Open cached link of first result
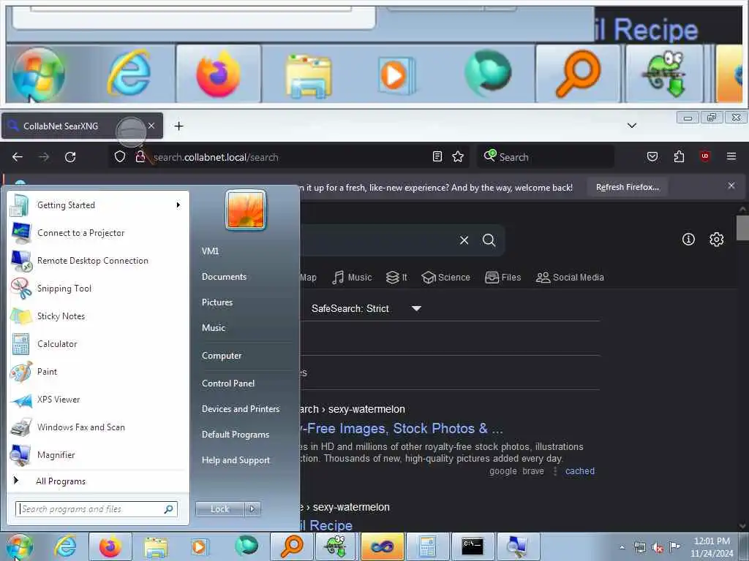 click(580, 471)
